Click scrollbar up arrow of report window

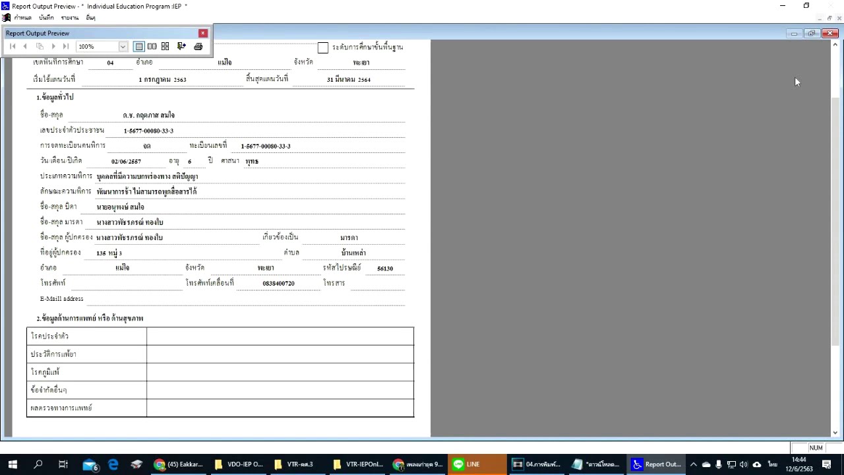[x=835, y=44]
